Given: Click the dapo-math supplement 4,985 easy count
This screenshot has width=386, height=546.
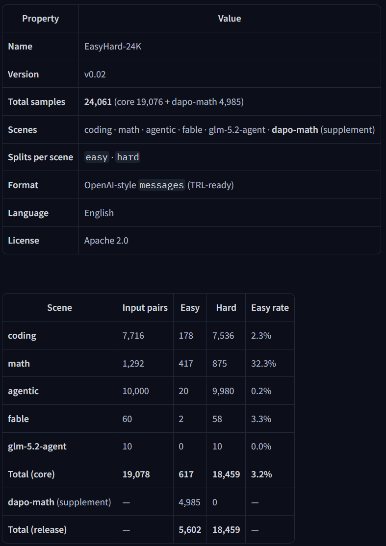Looking at the screenshot, I should point(189,502).
